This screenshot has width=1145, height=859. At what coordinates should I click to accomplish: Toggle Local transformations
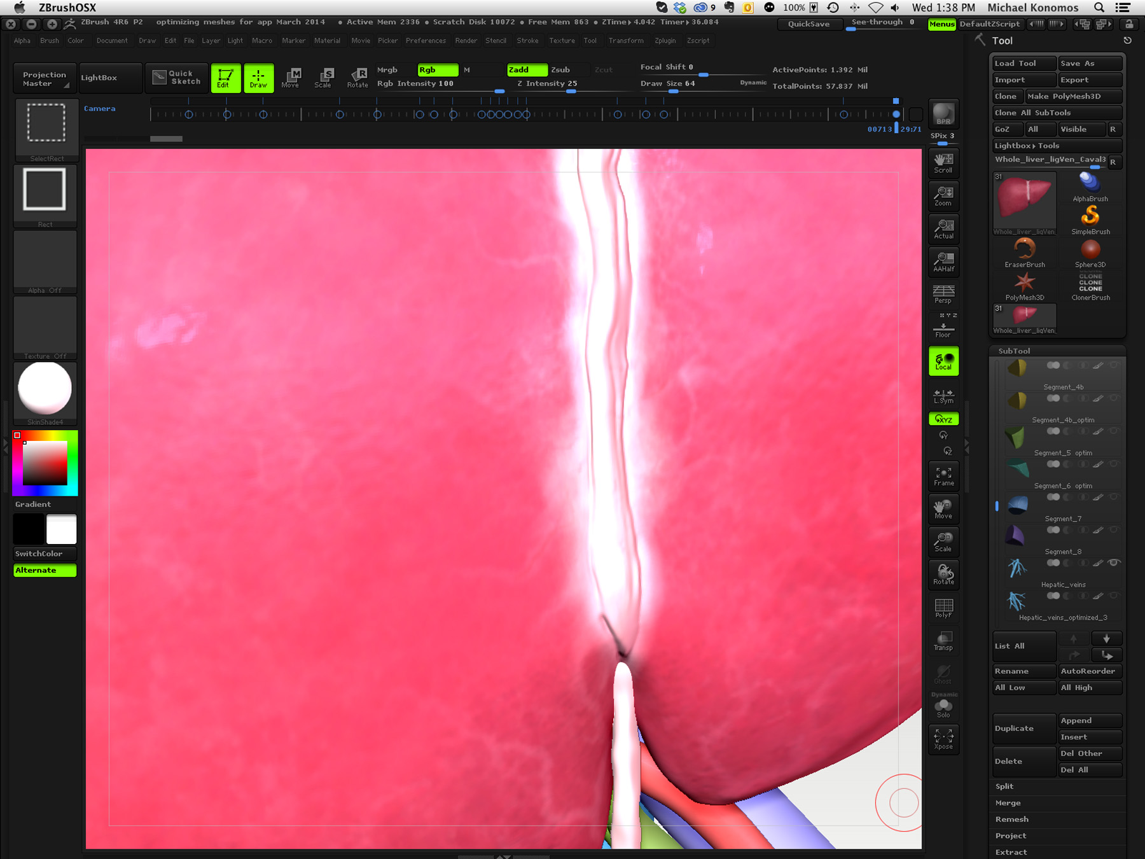point(943,361)
